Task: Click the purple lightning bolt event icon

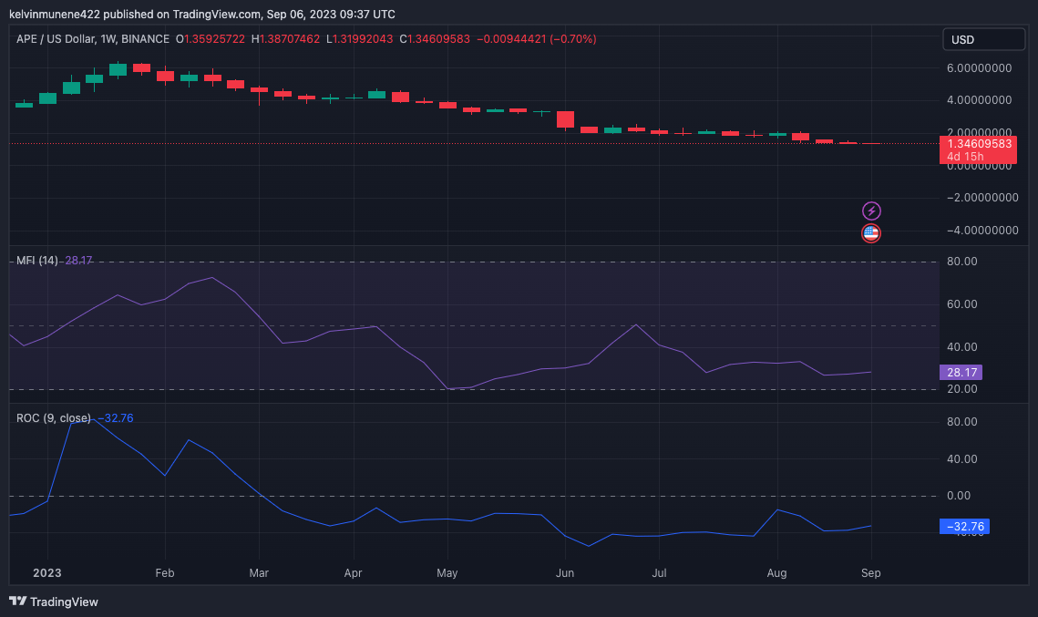Action: click(871, 211)
